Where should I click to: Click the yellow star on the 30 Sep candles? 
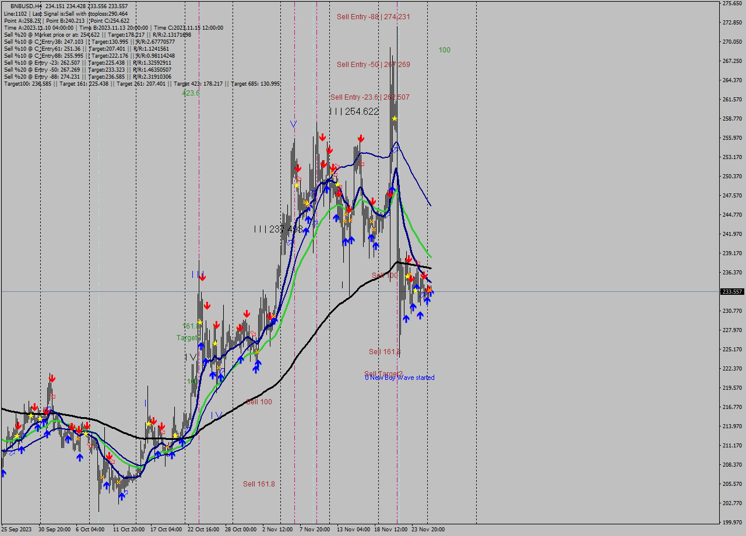[x=40, y=419]
